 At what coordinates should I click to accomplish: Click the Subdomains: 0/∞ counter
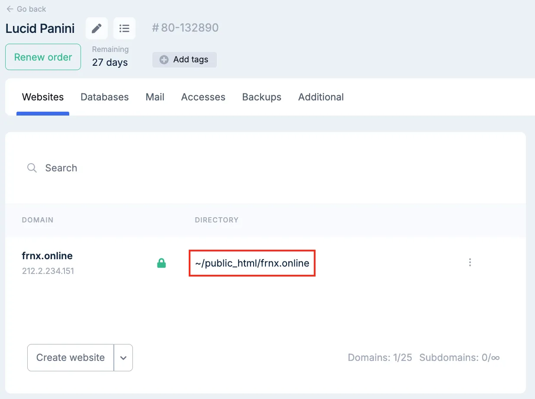(x=460, y=357)
